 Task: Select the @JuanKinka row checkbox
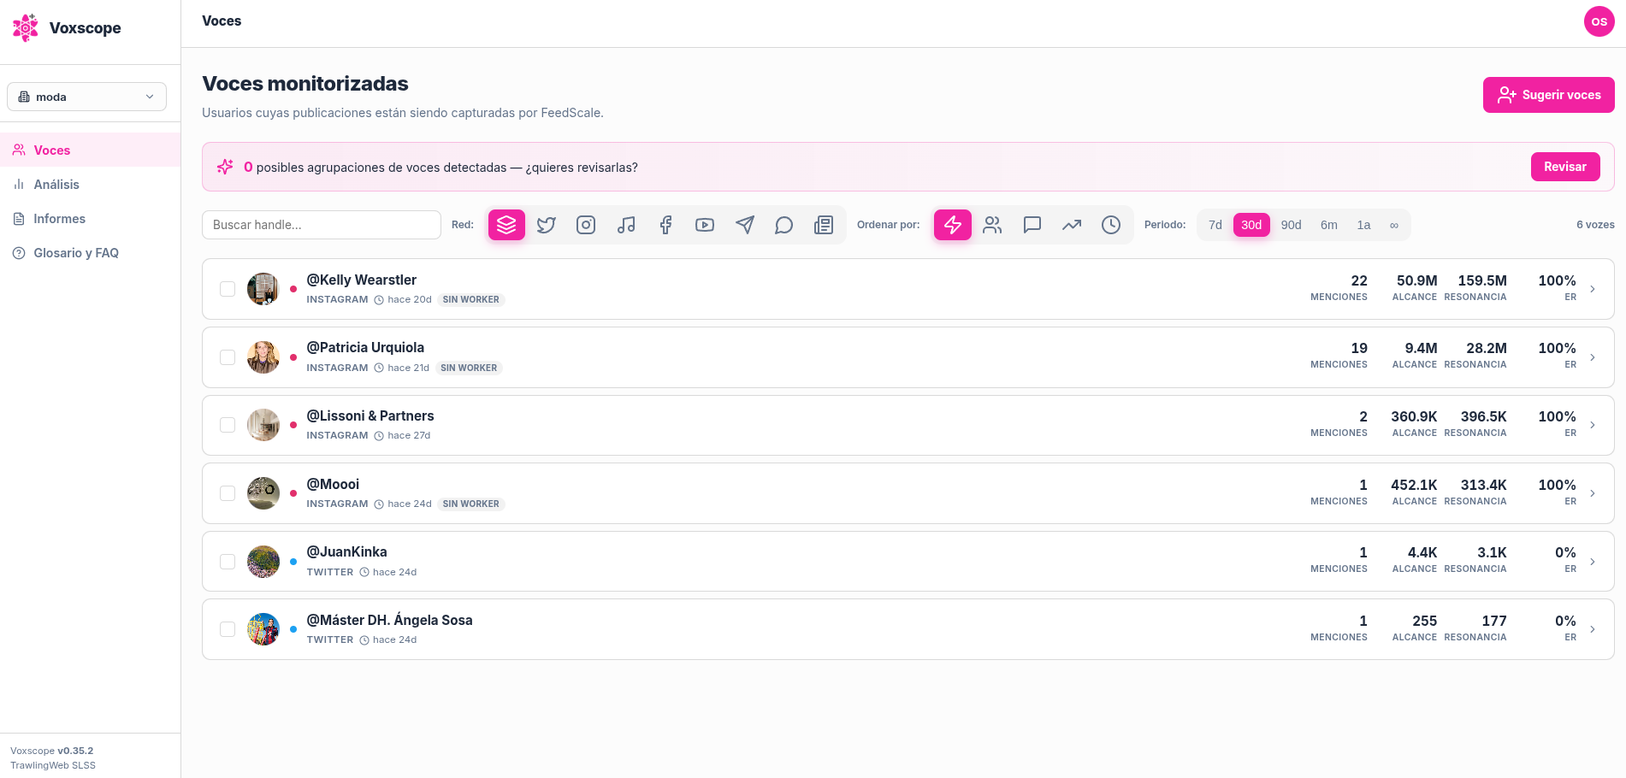tap(228, 562)
